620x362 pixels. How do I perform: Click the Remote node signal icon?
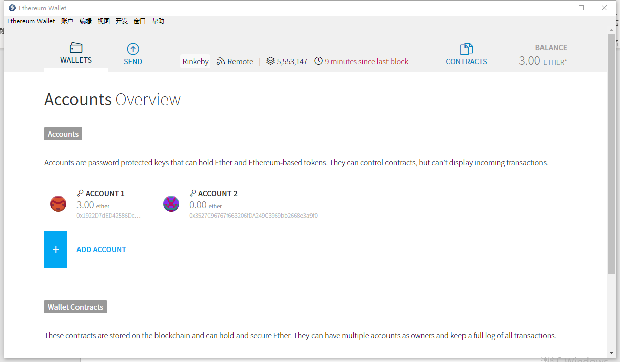221,61
